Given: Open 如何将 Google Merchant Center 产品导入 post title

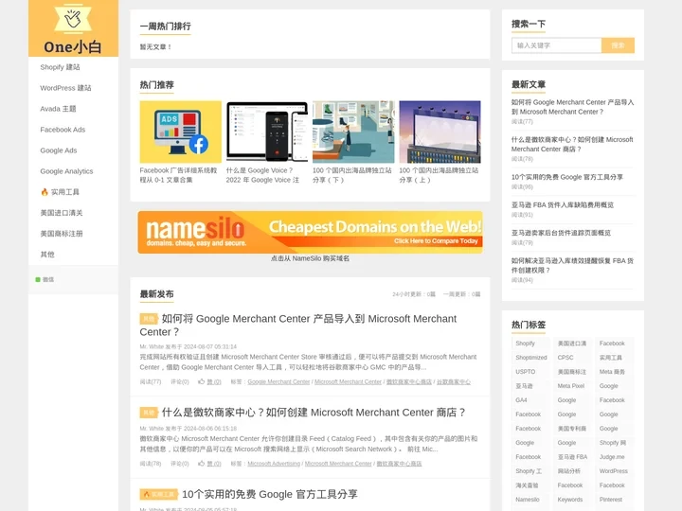Looking at the screenshot, I should 298,326.
